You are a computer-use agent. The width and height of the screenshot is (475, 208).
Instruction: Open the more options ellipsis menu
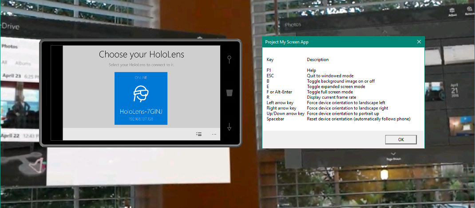click(x=214, y=134)
